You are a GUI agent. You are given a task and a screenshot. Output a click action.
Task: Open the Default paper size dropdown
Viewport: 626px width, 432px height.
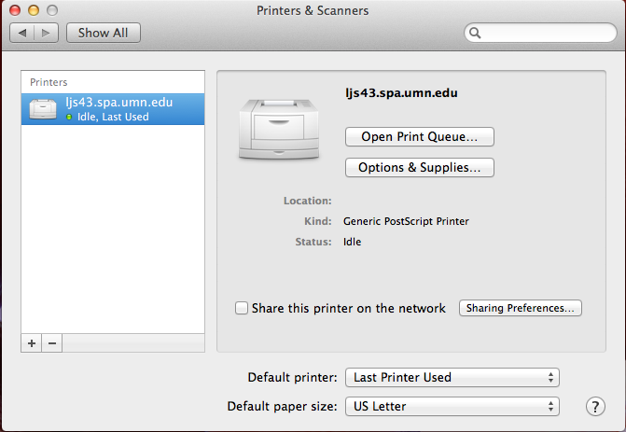tap(452, 407)
